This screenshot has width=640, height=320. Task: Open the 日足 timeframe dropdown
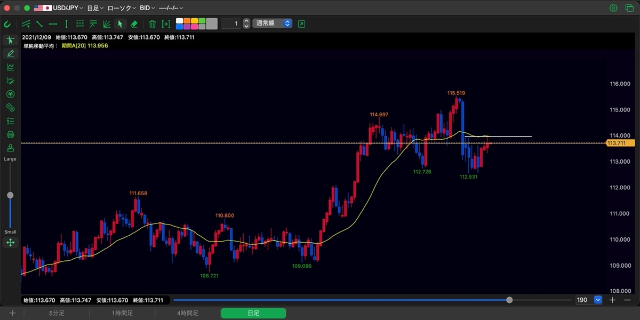(x=95, y=8)
